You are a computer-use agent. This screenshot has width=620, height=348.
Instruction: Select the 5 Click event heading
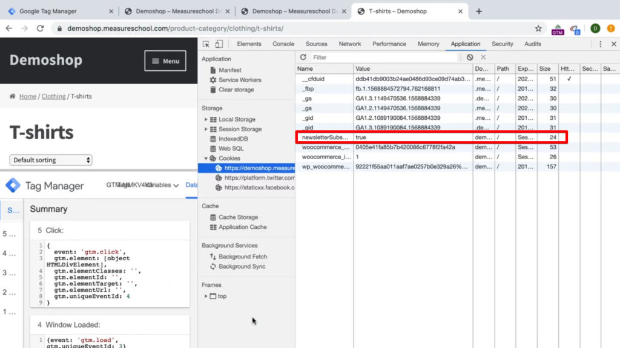(51, 230)
